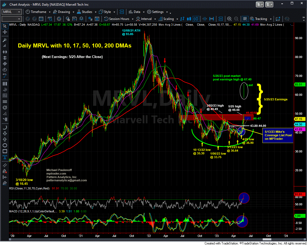Switch to OHLC bar chart style
The height and width of the screenshot is (245, 307).
pos(182,19)
